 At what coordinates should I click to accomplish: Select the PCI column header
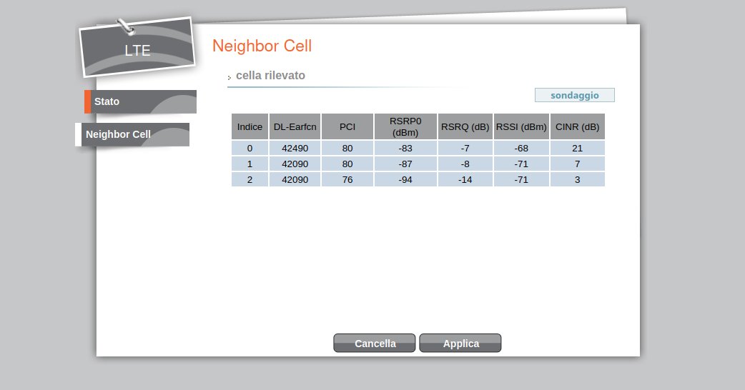(x=347, y=126)
